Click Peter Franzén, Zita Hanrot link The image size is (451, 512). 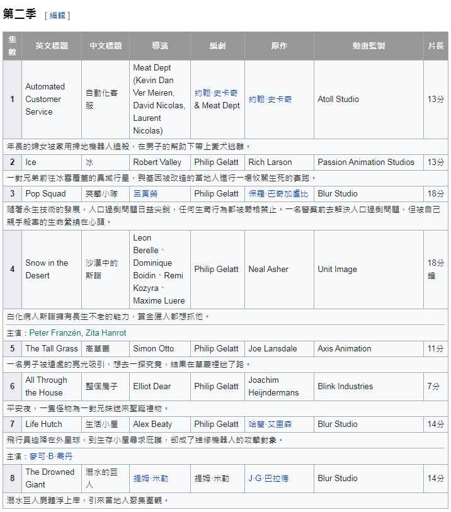(x=77, y=333)
